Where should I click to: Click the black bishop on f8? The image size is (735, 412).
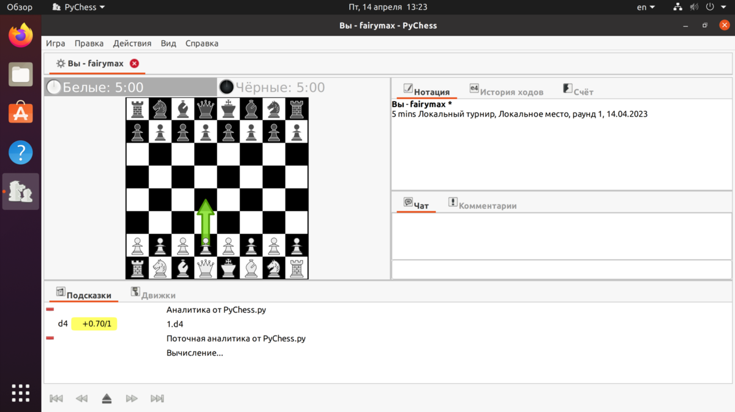[251, 109]
